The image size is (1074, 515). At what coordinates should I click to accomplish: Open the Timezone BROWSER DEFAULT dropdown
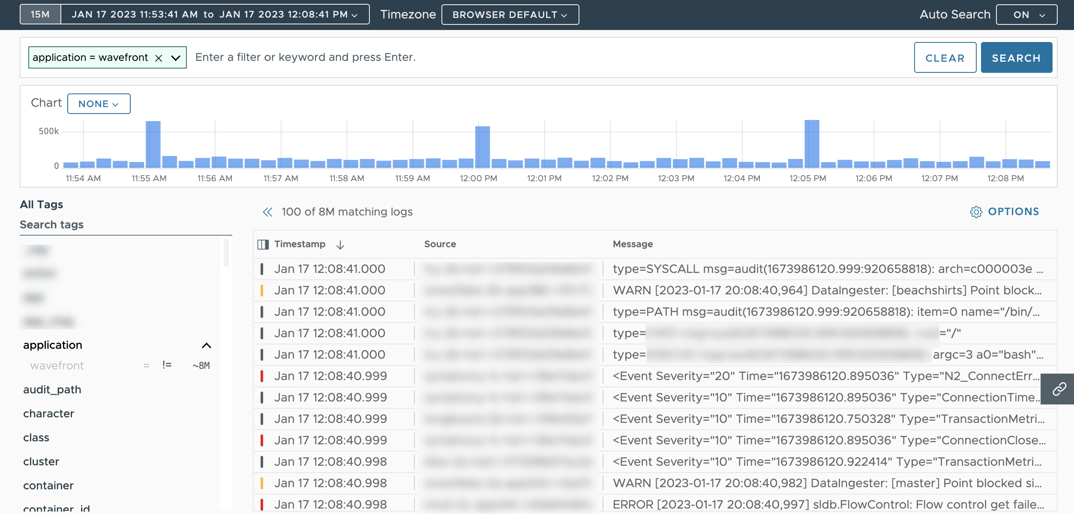(510, 14)
